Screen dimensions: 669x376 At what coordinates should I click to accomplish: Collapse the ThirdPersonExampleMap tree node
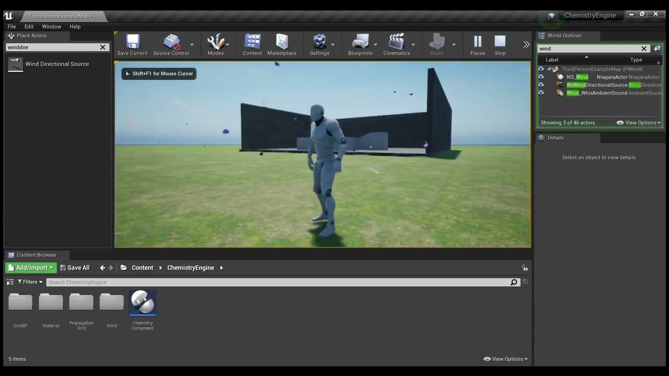click(x=549, y=69)
